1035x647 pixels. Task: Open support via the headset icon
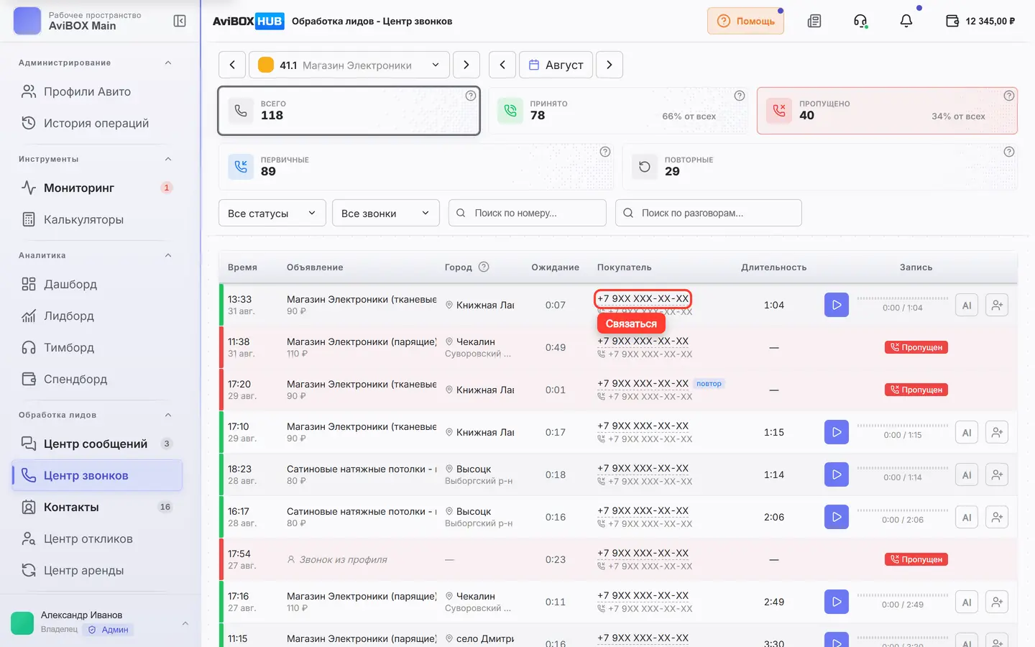(x=860, y=21)
